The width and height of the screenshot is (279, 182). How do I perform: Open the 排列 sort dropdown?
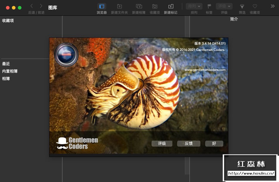[x=194, y=6]
